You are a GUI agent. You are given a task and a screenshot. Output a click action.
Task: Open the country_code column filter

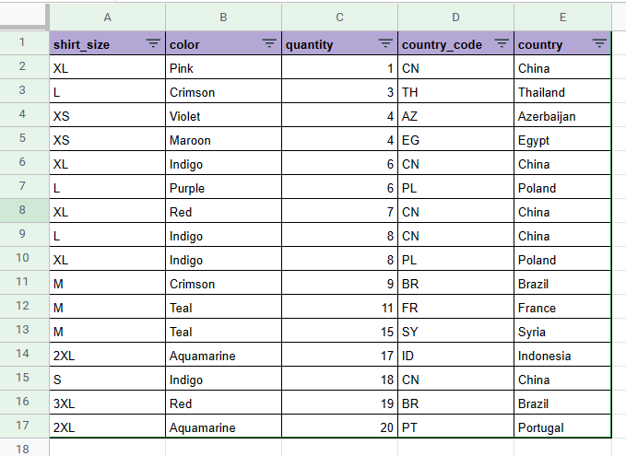502,43
